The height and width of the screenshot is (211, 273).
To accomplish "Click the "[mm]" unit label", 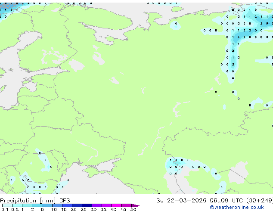I will click(48, 201).
